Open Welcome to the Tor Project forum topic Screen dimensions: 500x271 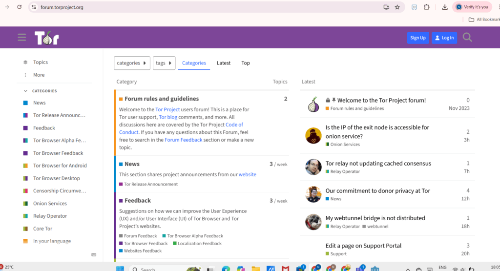click(381, 100)
